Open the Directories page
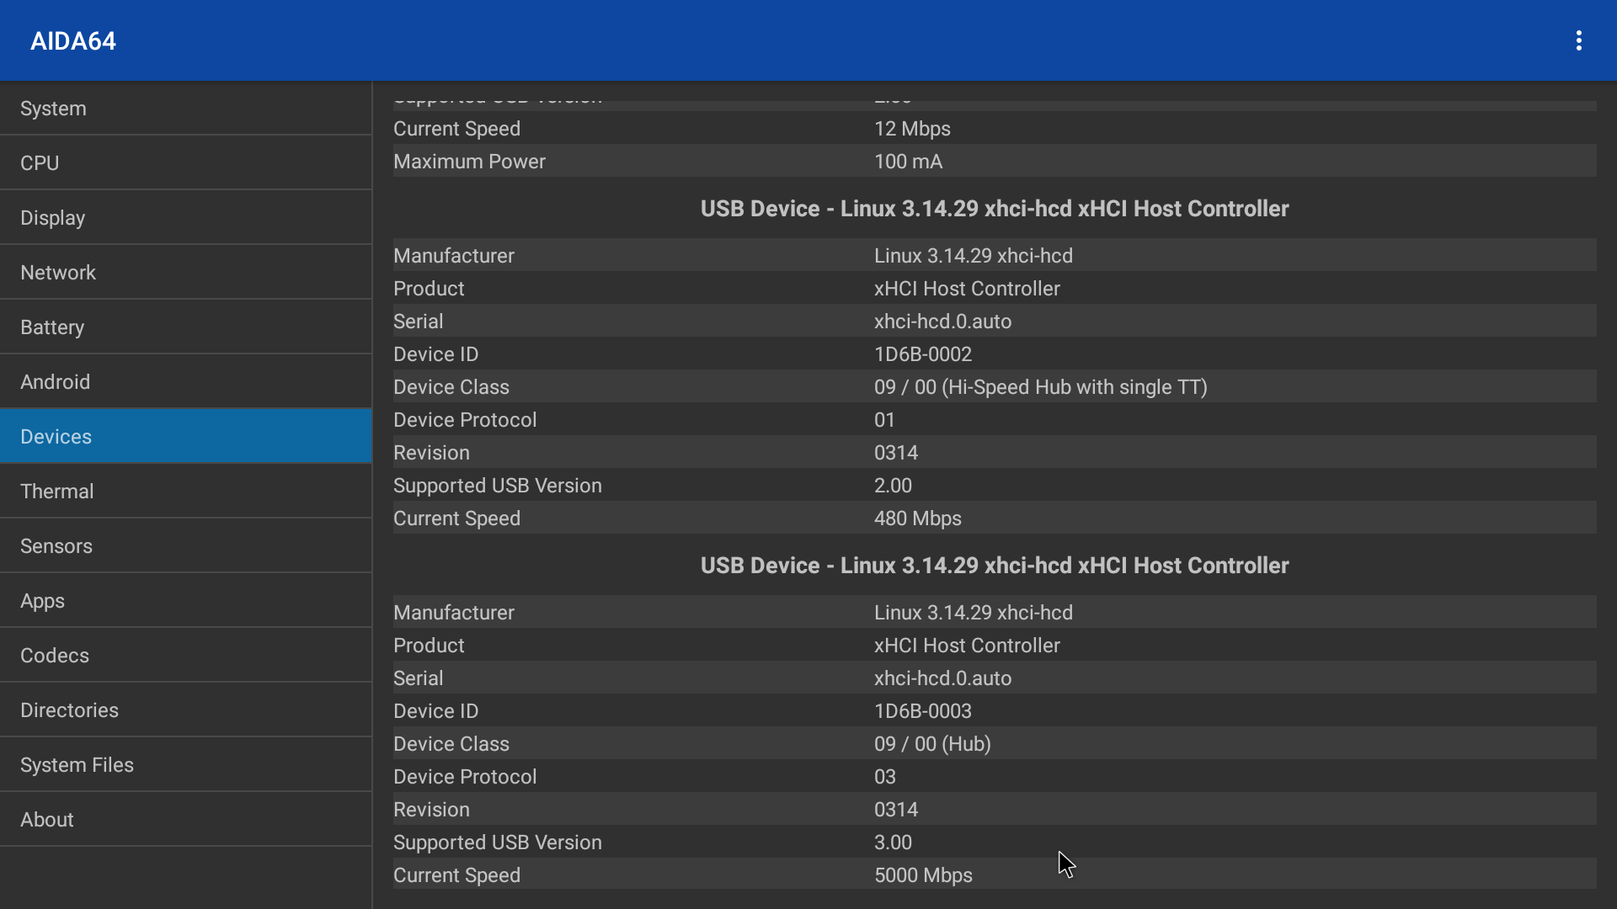This screenshot has width=1617, height=909. pos(185,710)
